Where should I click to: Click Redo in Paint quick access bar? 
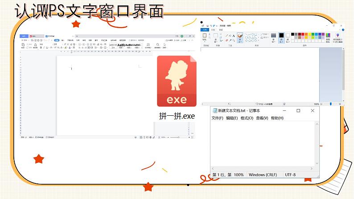[x=214, y=26]
